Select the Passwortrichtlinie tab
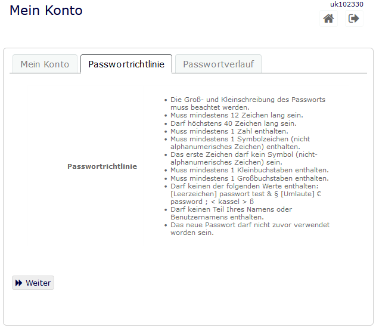 pyautogui.click(x=126, y=64)
